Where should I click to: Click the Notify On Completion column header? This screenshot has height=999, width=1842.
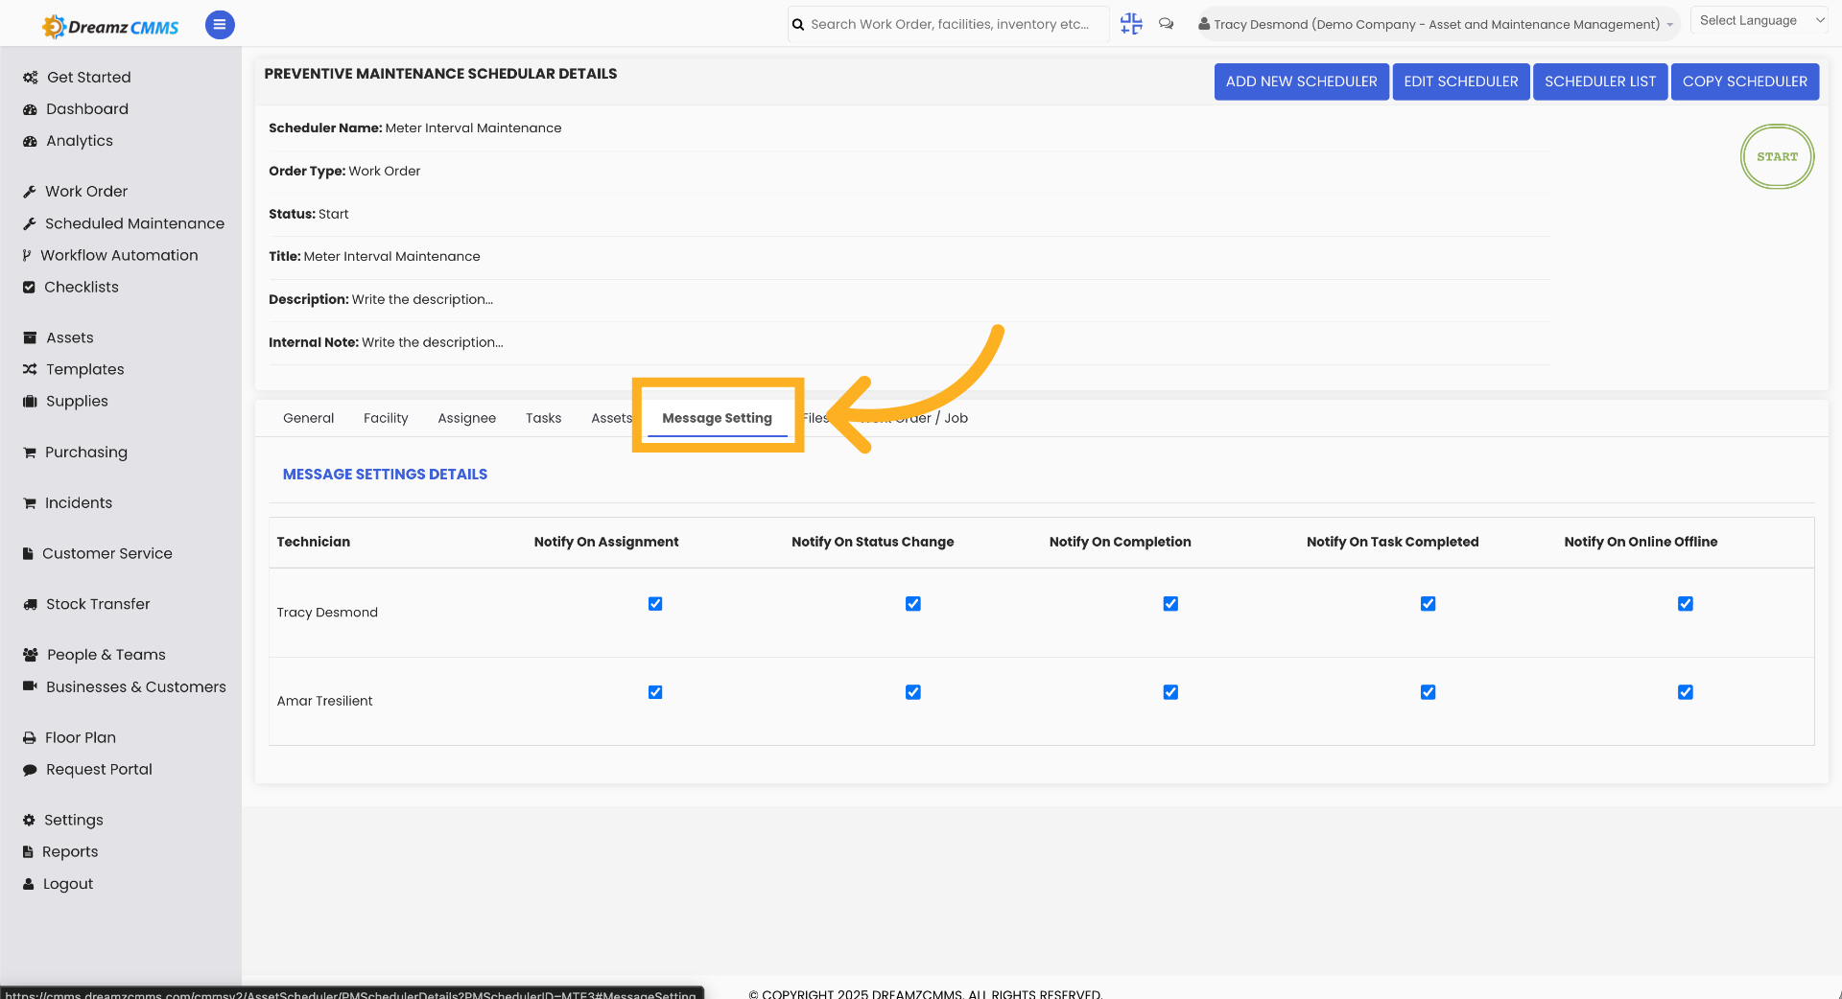tap(1120, 542)
